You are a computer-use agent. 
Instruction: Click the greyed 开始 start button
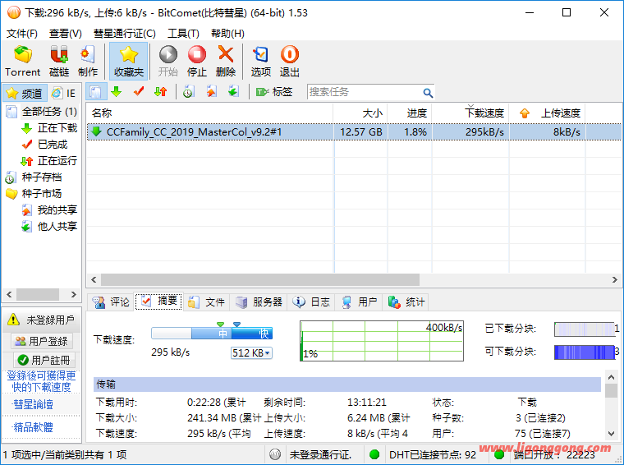coord(168,62)
